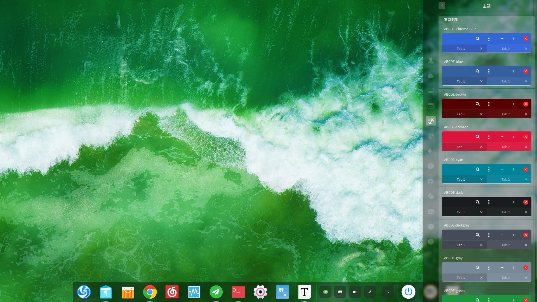
Task: Open the App Store shopping bag icon
Action: coord(128,292)
